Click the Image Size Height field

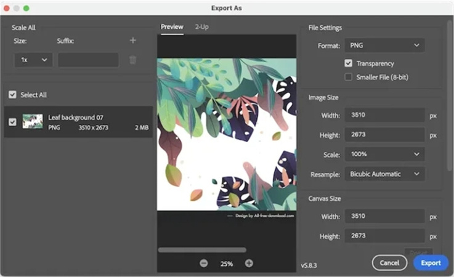coord(384,135)
